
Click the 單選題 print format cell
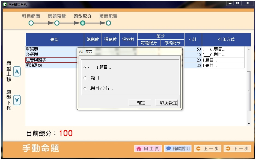223,49
